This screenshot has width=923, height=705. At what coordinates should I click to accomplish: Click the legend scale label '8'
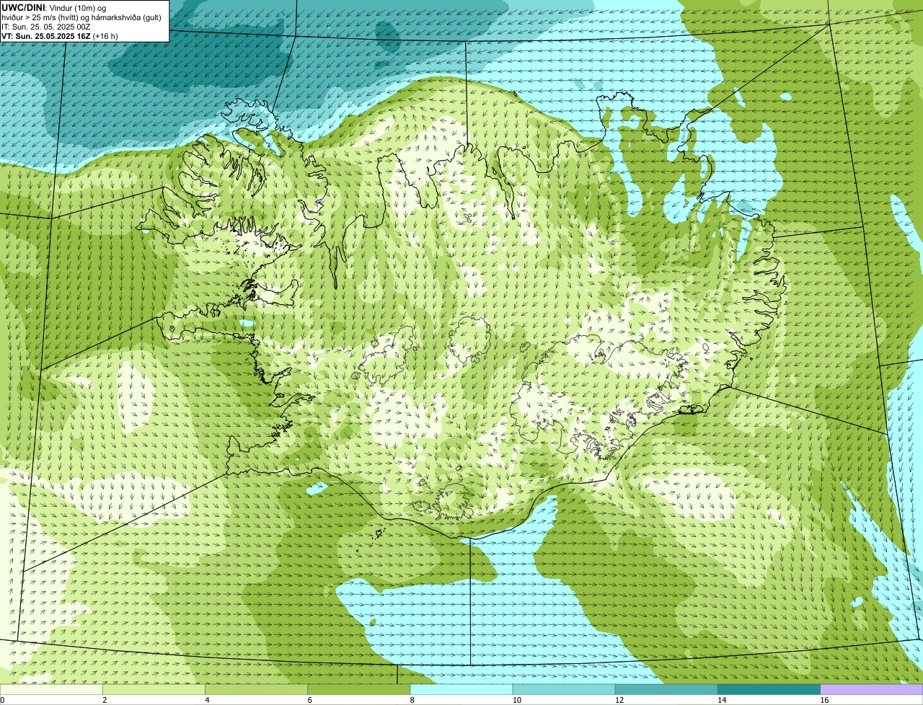[412, 700]
